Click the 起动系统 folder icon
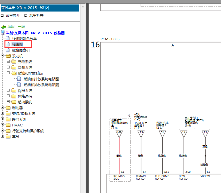 click(x=14, y=102)
